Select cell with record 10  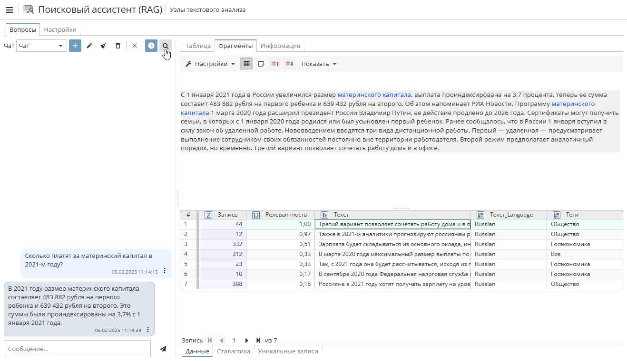point(223,274)
